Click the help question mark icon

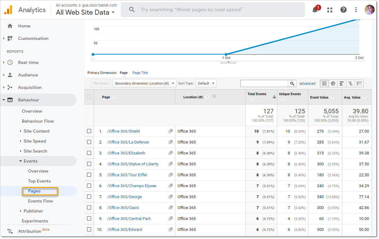click(343, 10)
